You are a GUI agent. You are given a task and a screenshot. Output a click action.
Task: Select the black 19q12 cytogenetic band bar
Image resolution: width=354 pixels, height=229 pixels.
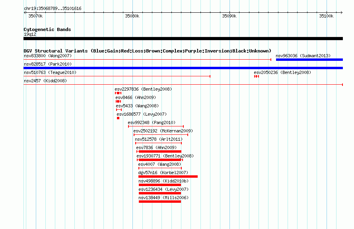(x=183, y=39)
